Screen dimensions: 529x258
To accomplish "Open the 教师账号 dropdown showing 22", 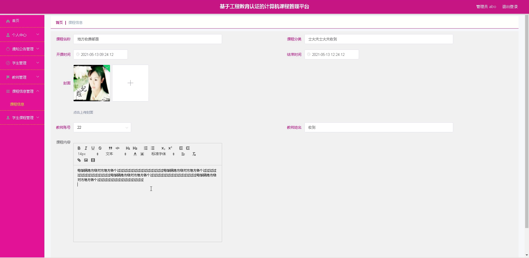I will pos(102,127).
